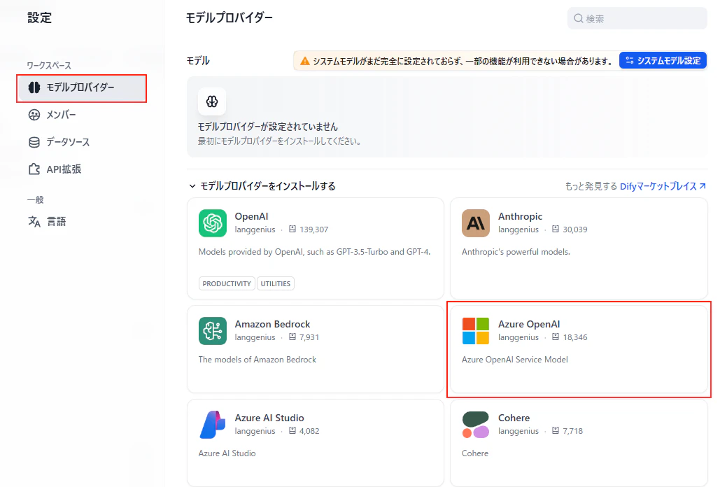The height and width of the screenshot is (487, 720).
Task: Click the download icon beside 18,346
Action: (556, 337)
